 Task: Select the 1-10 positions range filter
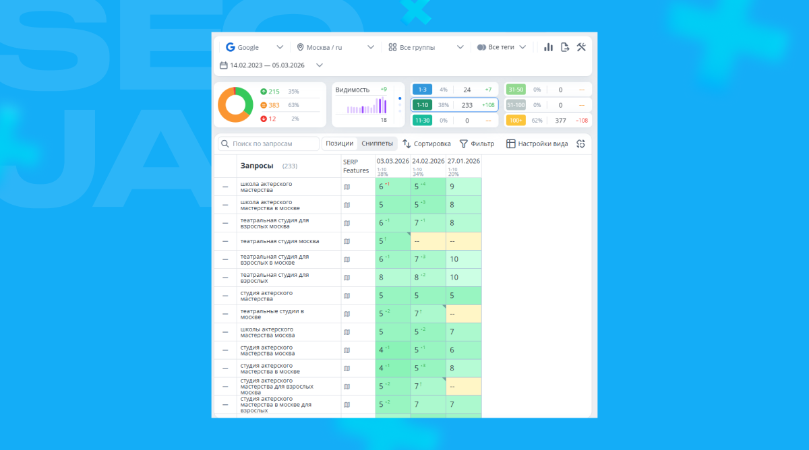tap(422, 105)
